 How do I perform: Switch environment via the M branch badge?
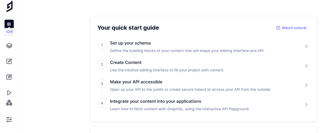click(9, 32)
